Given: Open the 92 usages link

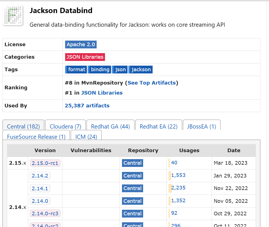Looking at the screenshot, I should click(174, 213).
